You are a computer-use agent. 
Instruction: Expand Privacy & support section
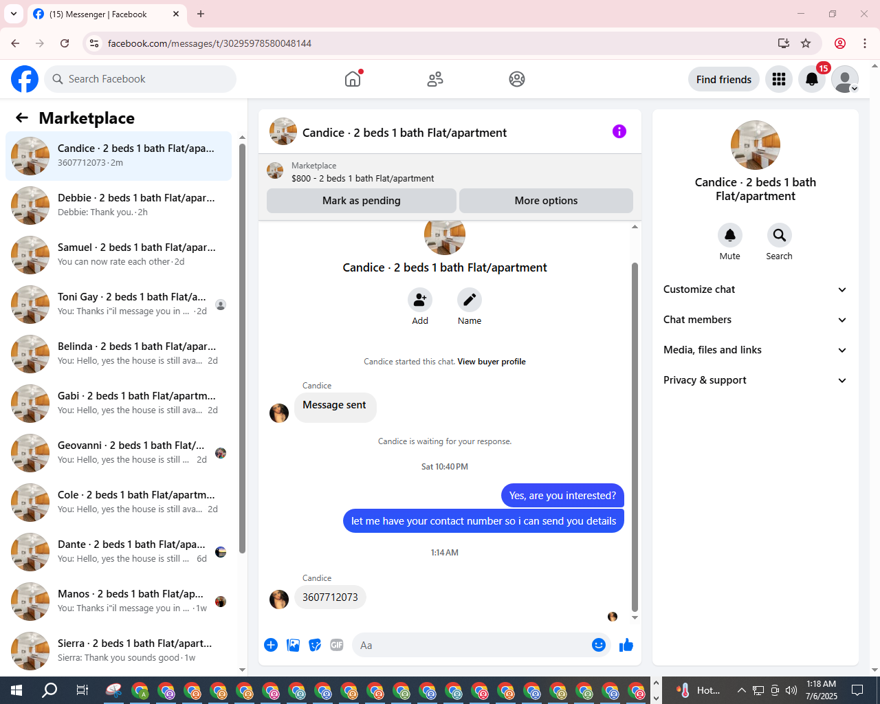click(755, 380)
